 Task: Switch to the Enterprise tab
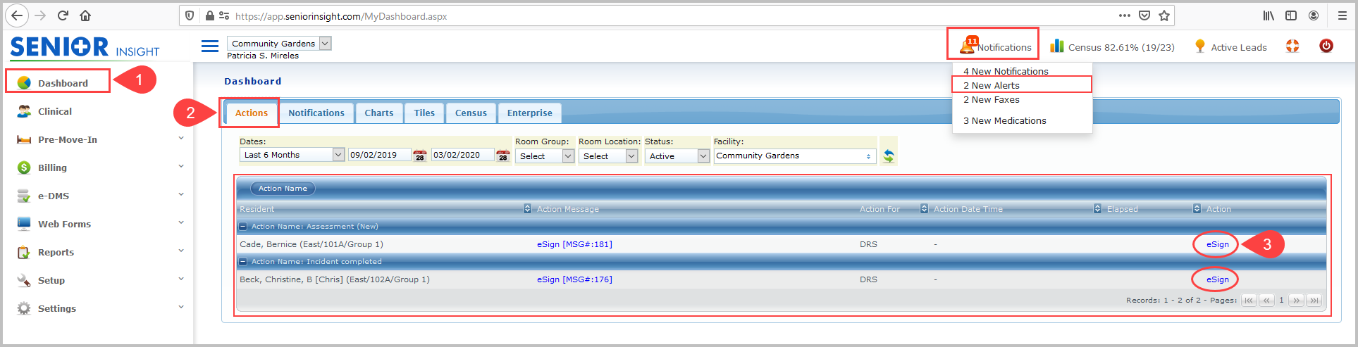point(530,113)
